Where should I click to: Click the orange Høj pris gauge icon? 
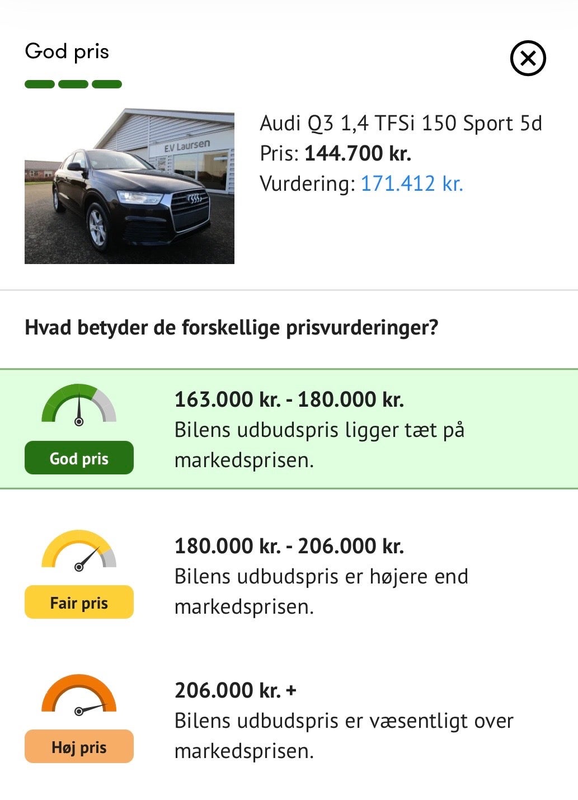tap(79, 695)
